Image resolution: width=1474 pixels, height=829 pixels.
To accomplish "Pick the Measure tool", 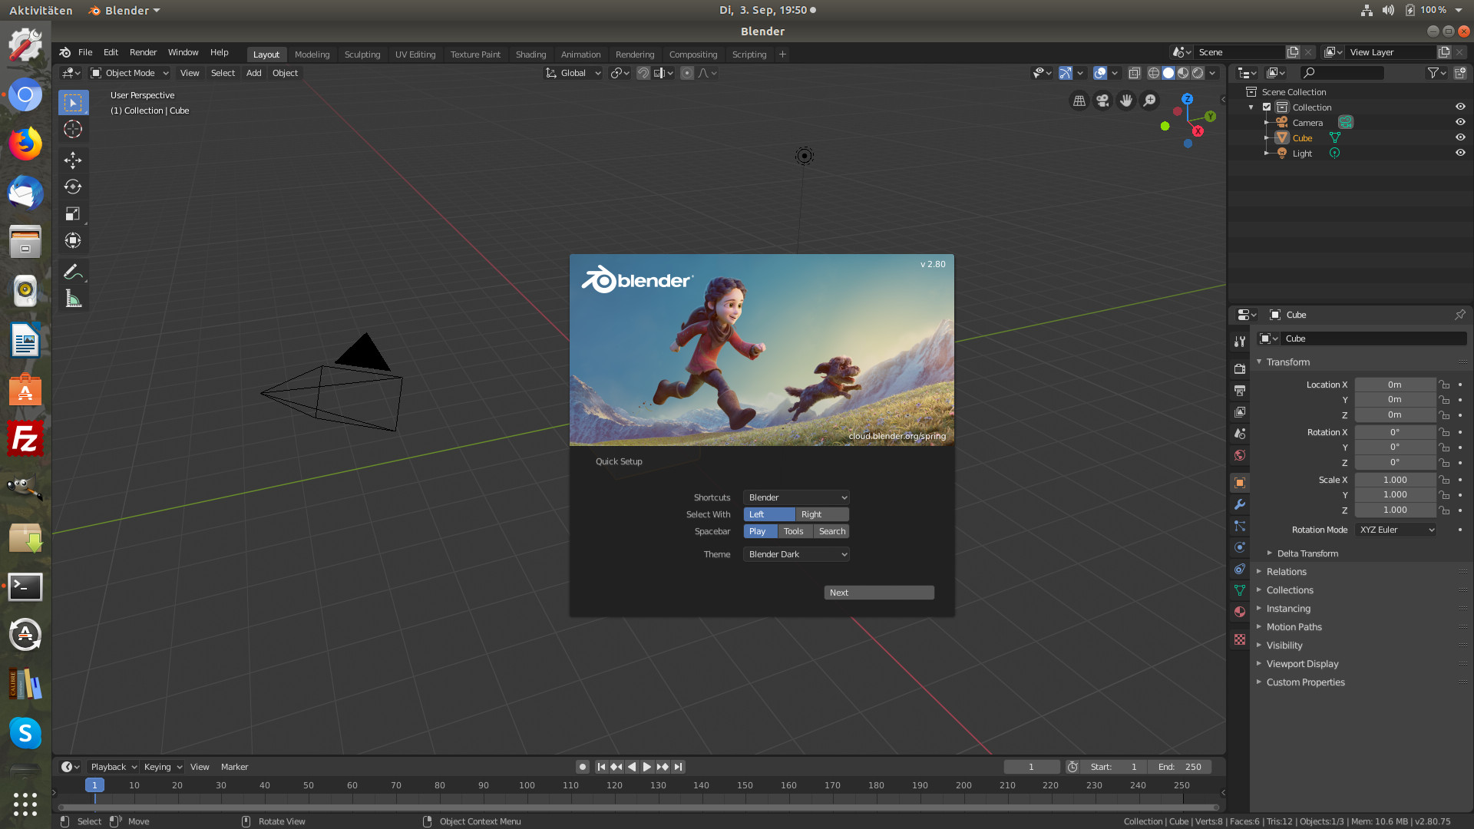I will [73, 299].
